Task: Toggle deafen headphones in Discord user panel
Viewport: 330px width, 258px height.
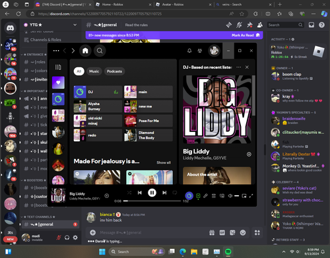Action: [67, 238]
